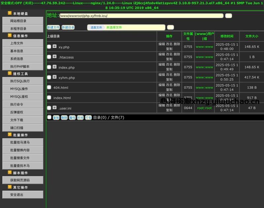Click the file icon beside .user.ini
The height and width of the screenshot is (208, 264).
point(54,108)
